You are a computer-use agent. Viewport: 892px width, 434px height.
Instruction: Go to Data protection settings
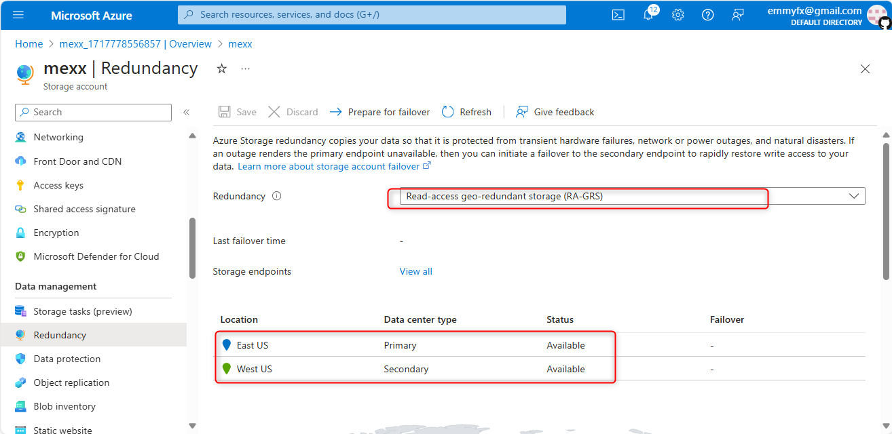67,359
